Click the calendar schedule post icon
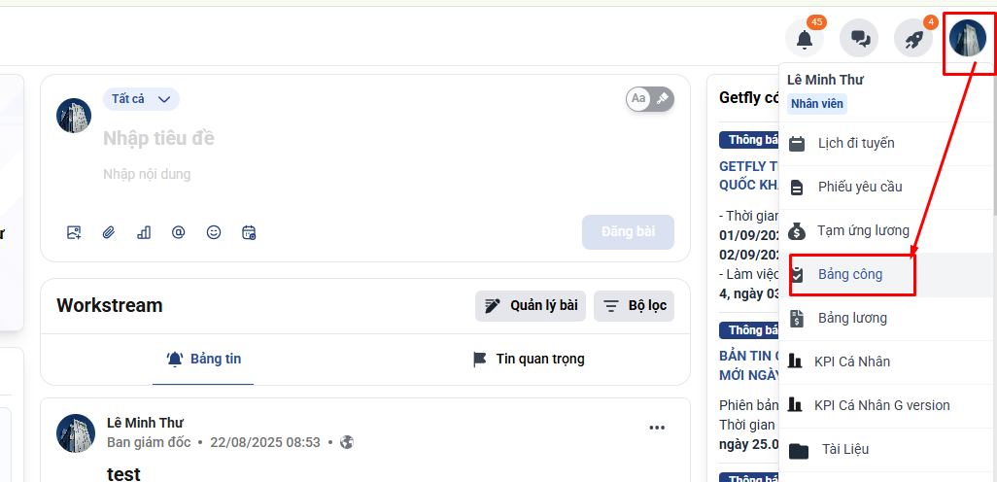Viewport: 997px width, 482px height. click(x=249, y=232)
